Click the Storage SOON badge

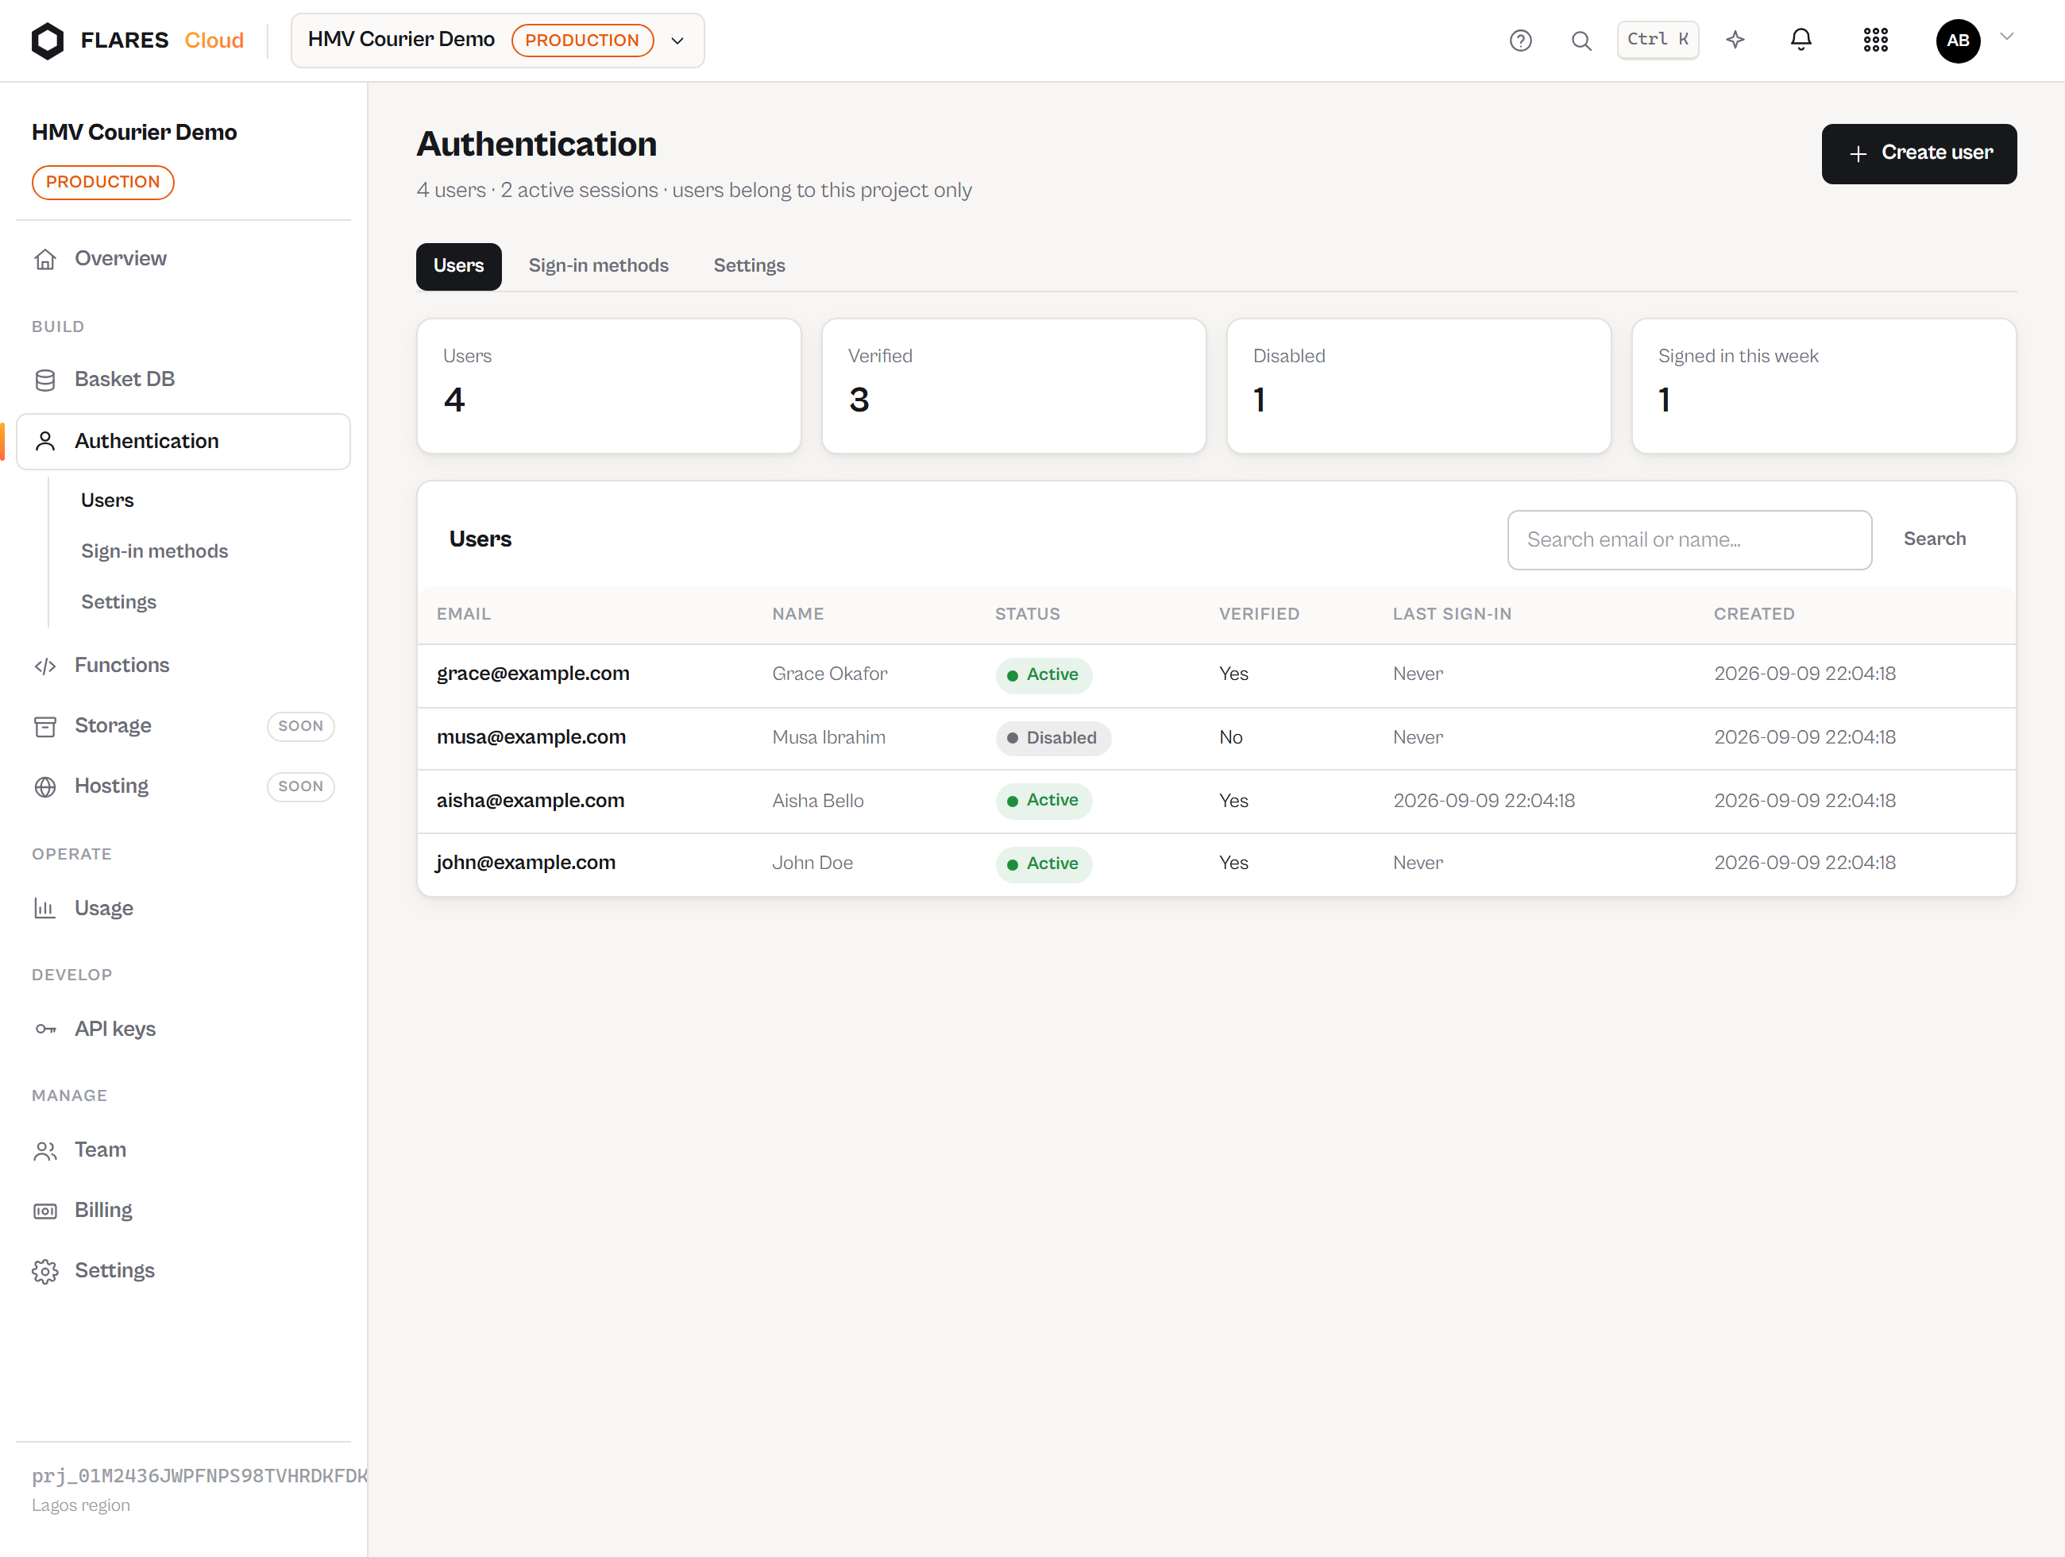point(300,726)
